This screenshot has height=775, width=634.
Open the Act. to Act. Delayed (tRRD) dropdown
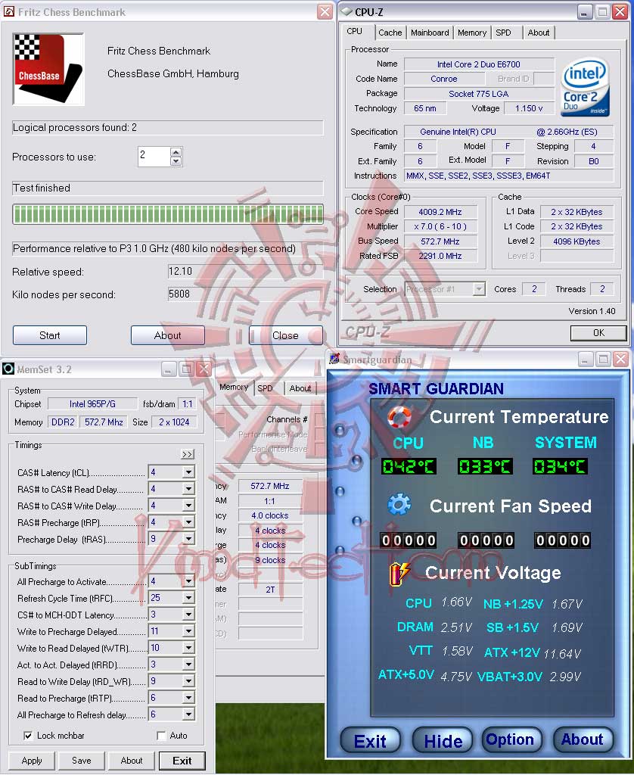point(189,665)
